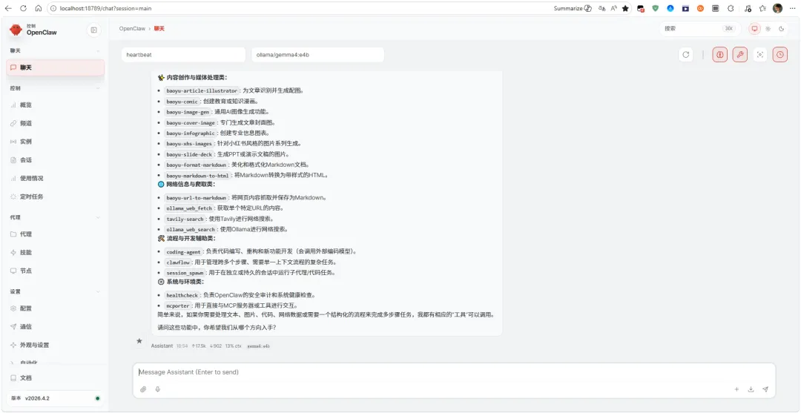Open 频道 in the sidebar

[55, 123]
